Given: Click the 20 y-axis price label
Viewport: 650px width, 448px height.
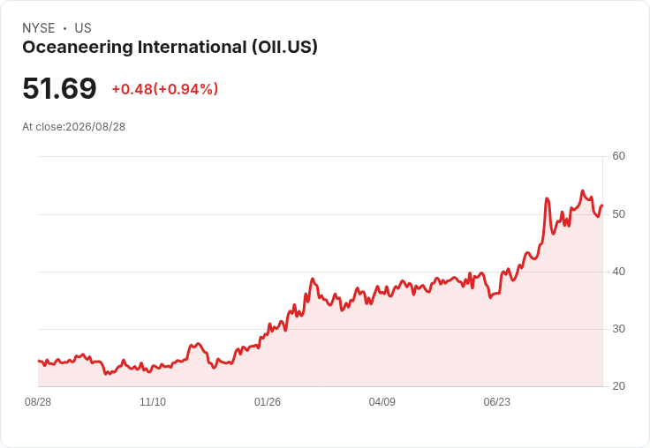Looking at the screenshot, I should tap(618, 386).
